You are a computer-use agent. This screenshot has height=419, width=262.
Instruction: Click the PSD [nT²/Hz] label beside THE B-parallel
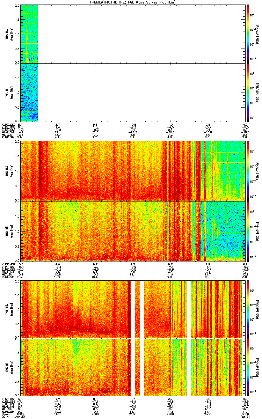pyautogui.click(x=257, y=367)
